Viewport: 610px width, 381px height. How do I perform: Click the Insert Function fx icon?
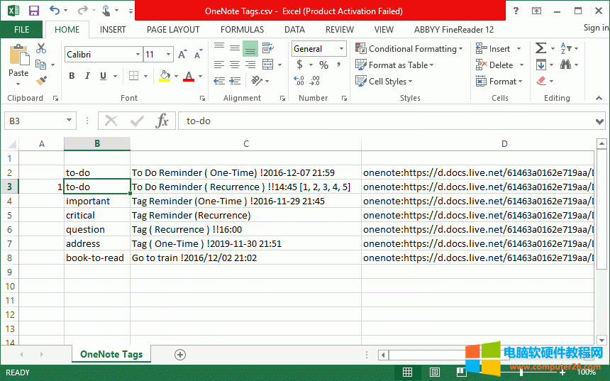(x=162, y=121)
